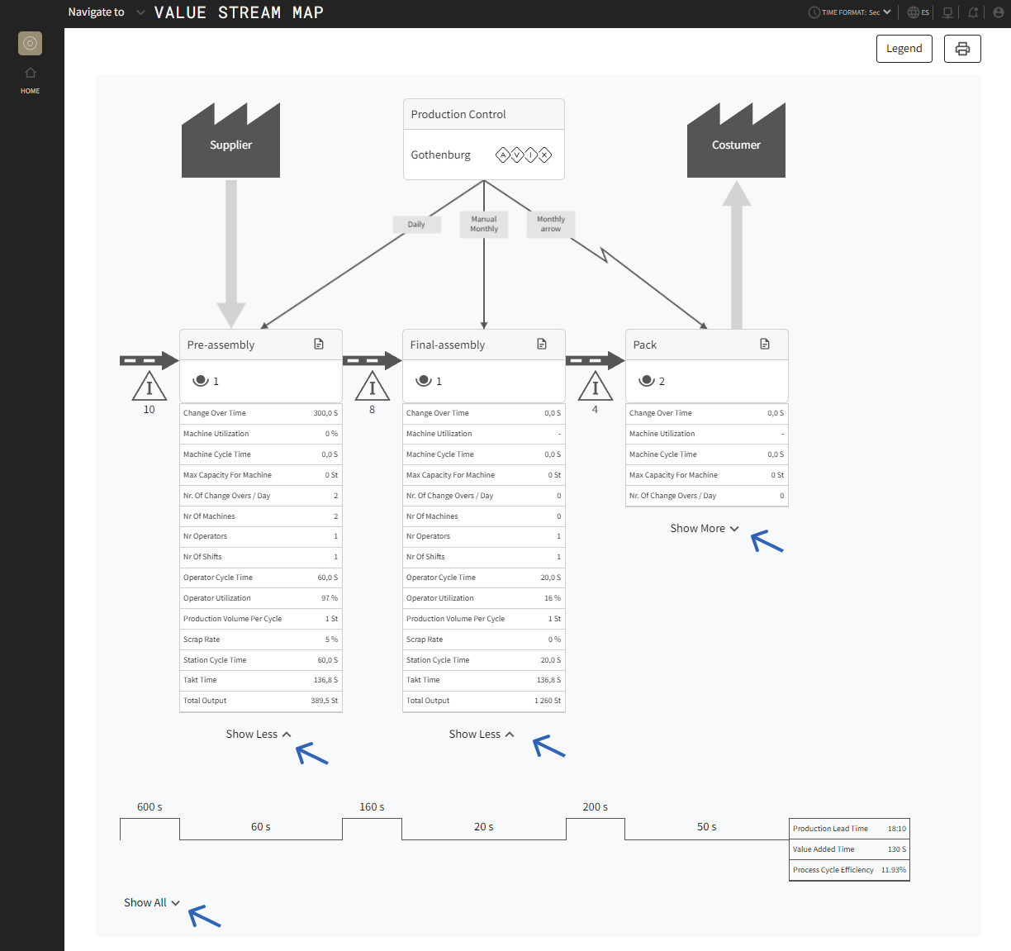Click the document icon on Final-assembly box

tap(542, 343)
